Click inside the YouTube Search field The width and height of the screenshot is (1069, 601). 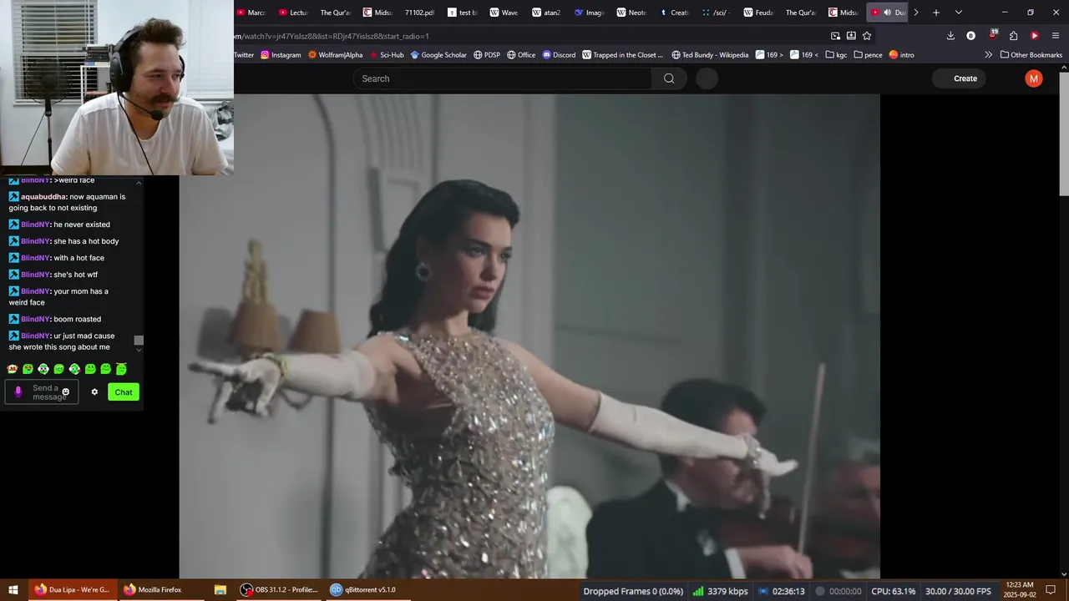(502, 78)
